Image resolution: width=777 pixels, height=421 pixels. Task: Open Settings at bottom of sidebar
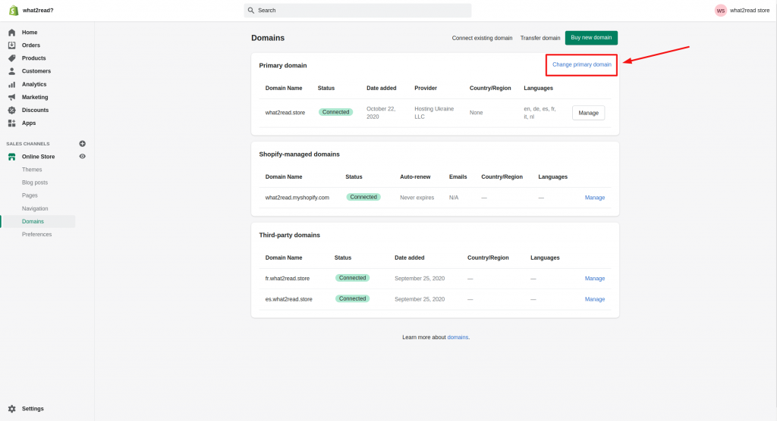(33, 409)
